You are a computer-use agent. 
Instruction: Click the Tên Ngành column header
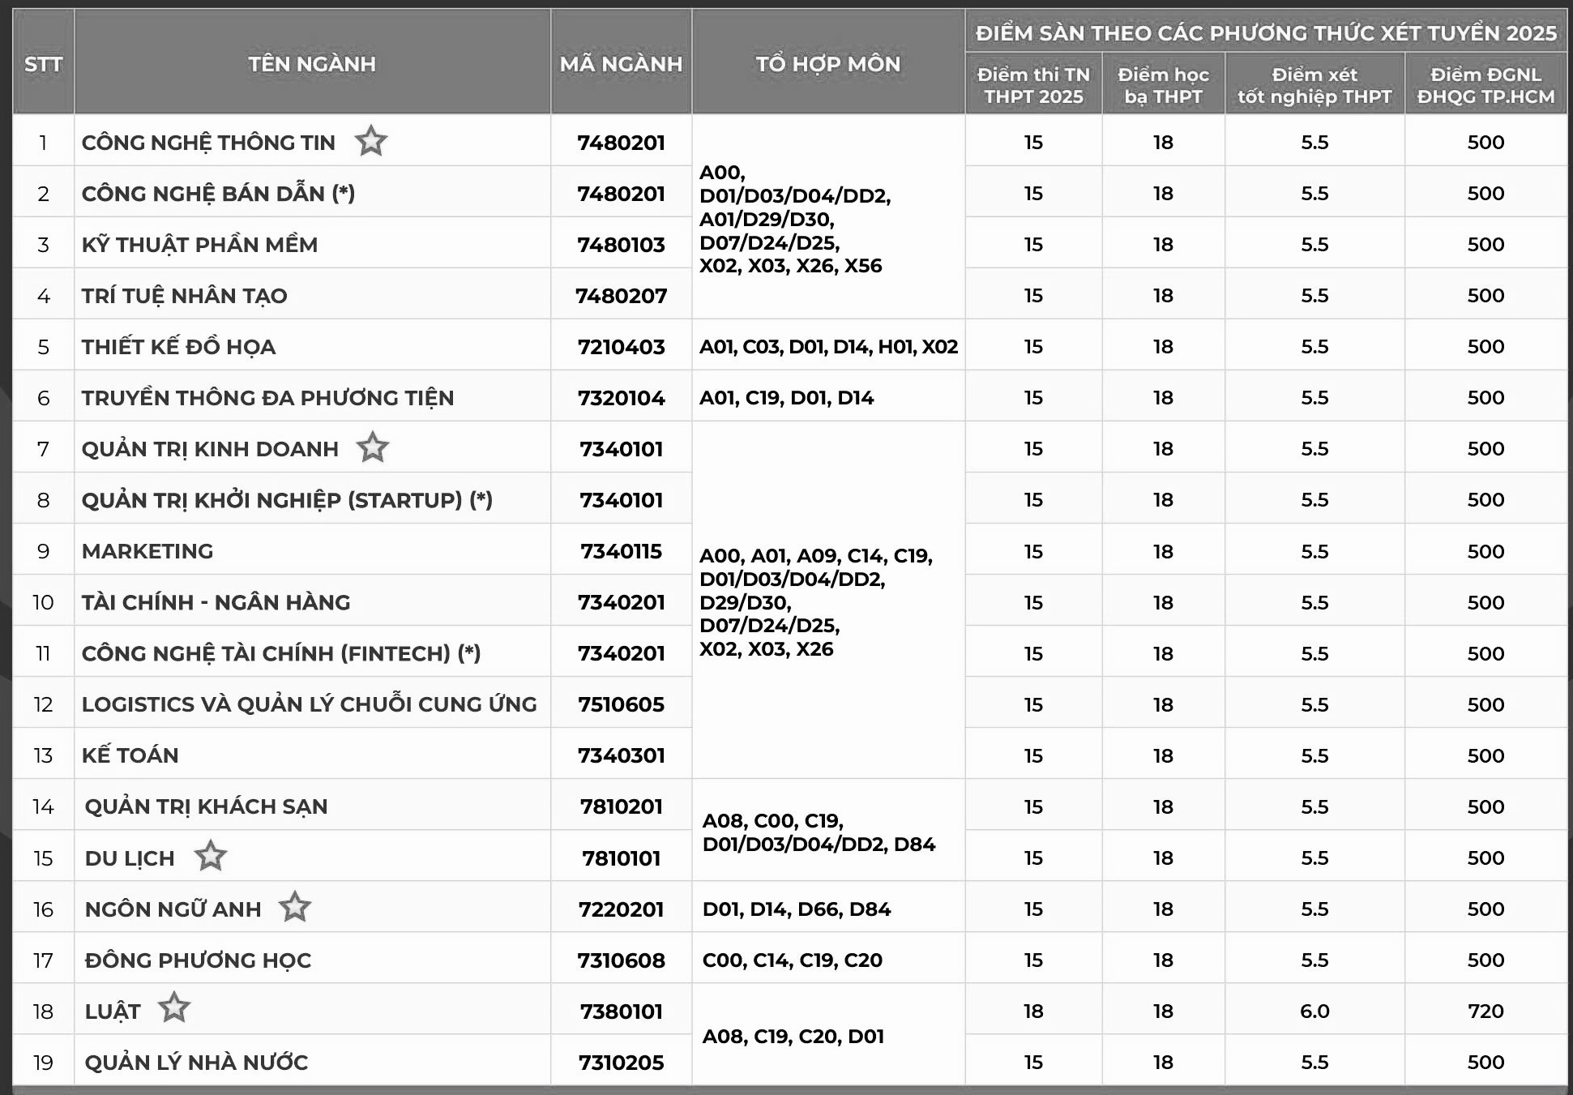pyautogui.click(x=312, y=63)
